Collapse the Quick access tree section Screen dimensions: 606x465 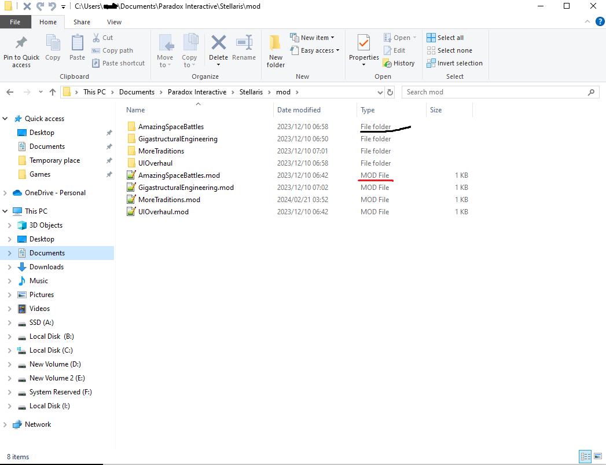pyautogui.click(x=6, y=119)
